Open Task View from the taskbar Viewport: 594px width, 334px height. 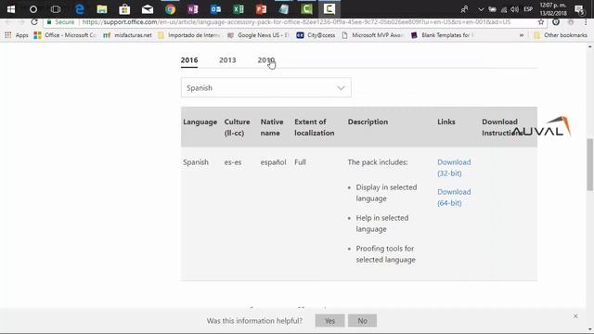point(56,9)
